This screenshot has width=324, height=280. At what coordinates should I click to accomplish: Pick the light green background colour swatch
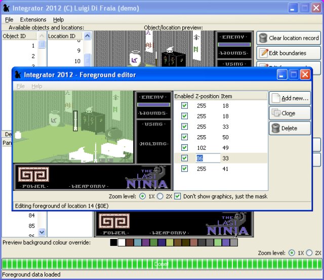pos(218,243)
